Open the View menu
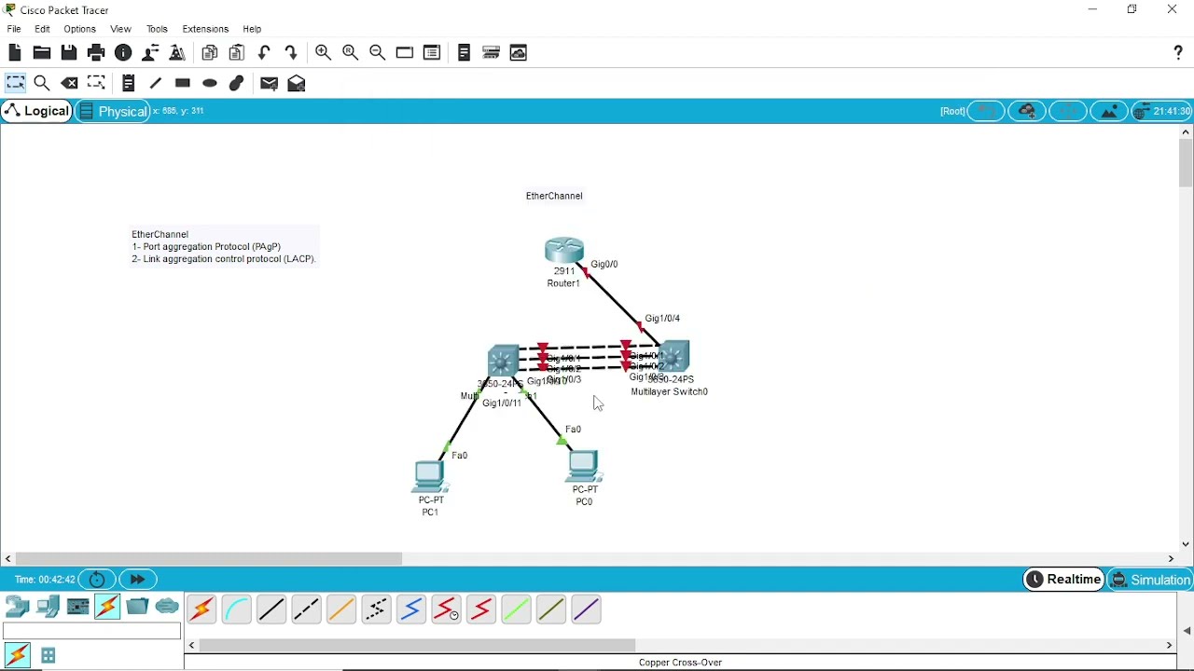The image size is (1194, 671). pyautogui.click(x=121, y=29)
